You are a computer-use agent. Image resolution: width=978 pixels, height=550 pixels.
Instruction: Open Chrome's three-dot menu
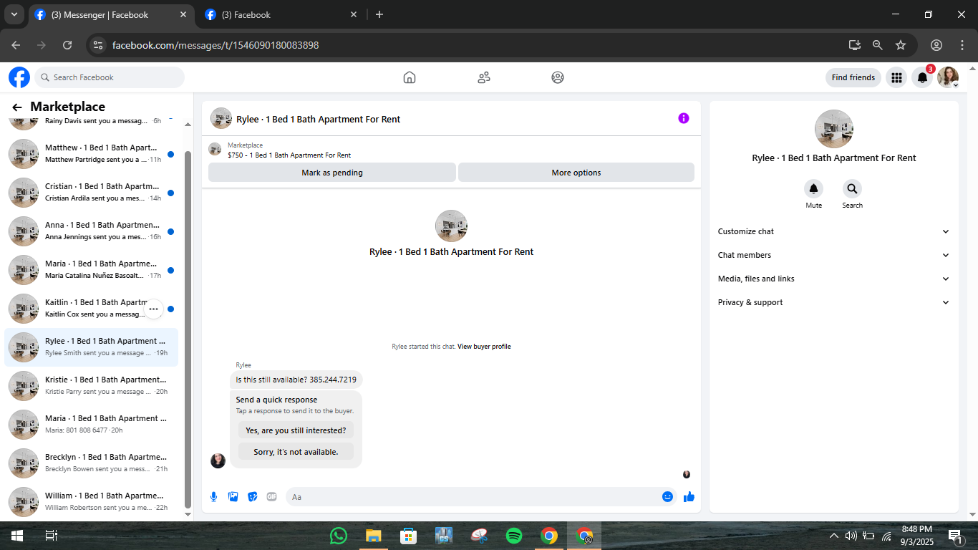tap(961, 45)
